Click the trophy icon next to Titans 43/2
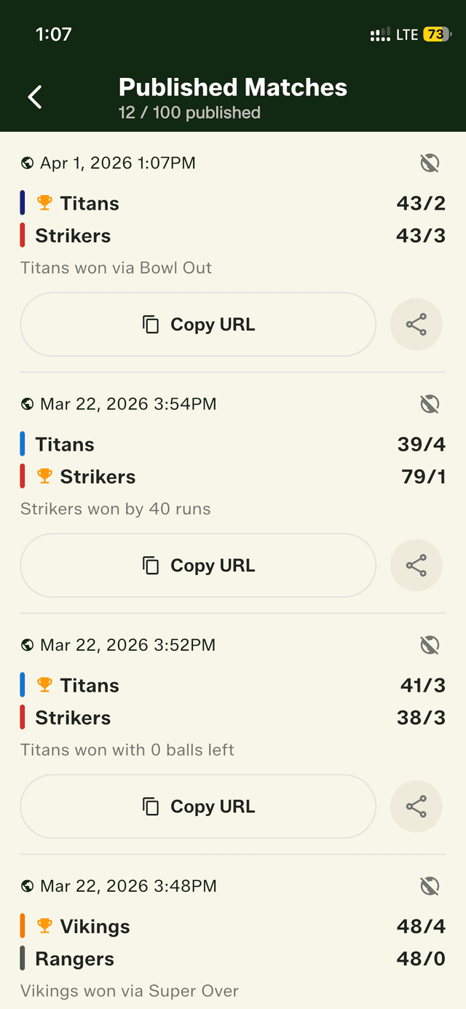Viewport: 466px width, 1009px height. [x=44, y=202]
